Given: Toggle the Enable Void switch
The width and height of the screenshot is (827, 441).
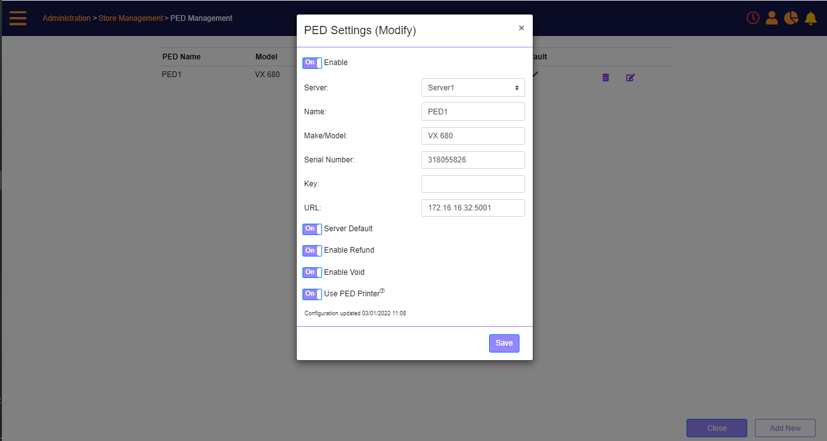Looking at the screenshot, I should [312, 272].
